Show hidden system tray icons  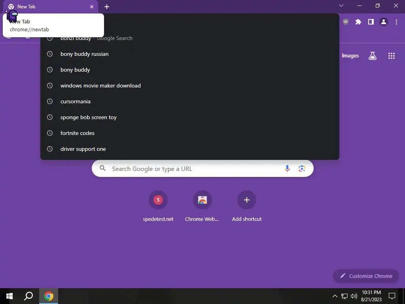335,296
